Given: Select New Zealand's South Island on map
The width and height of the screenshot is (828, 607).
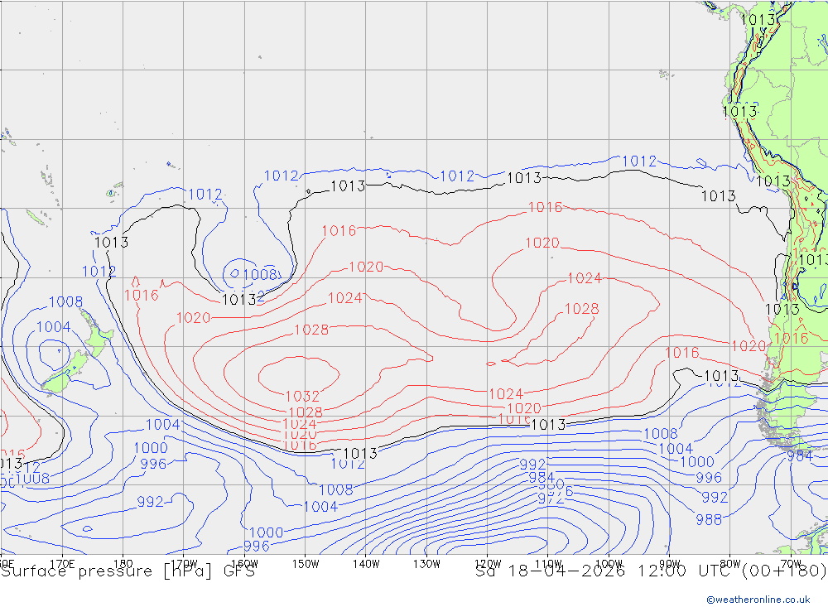Looking at the screenshot, I should 65,373.
